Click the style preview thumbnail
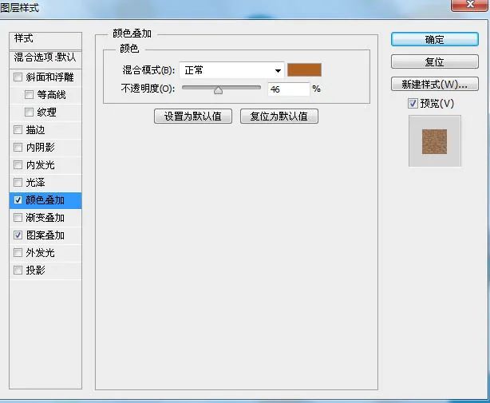The width and height of the screenshot is (490, 403). point(435,141)
